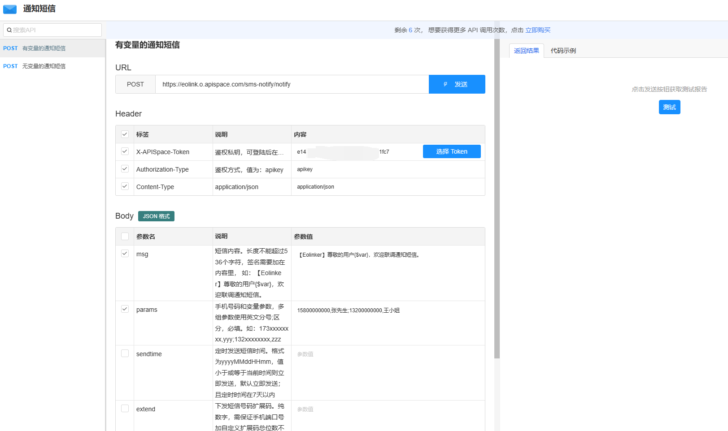Click the X-APISpace-Token value field

(x=356, y=152)
